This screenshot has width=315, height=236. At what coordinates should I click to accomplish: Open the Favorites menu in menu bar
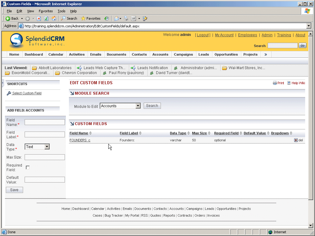[46, 11]
